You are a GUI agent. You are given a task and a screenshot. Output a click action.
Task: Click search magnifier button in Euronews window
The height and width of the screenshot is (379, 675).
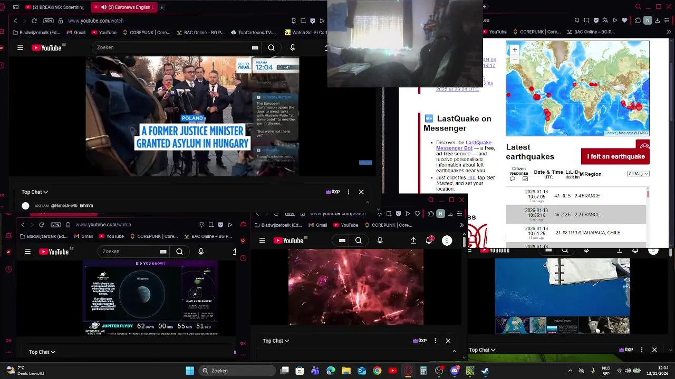coord(271,48)
